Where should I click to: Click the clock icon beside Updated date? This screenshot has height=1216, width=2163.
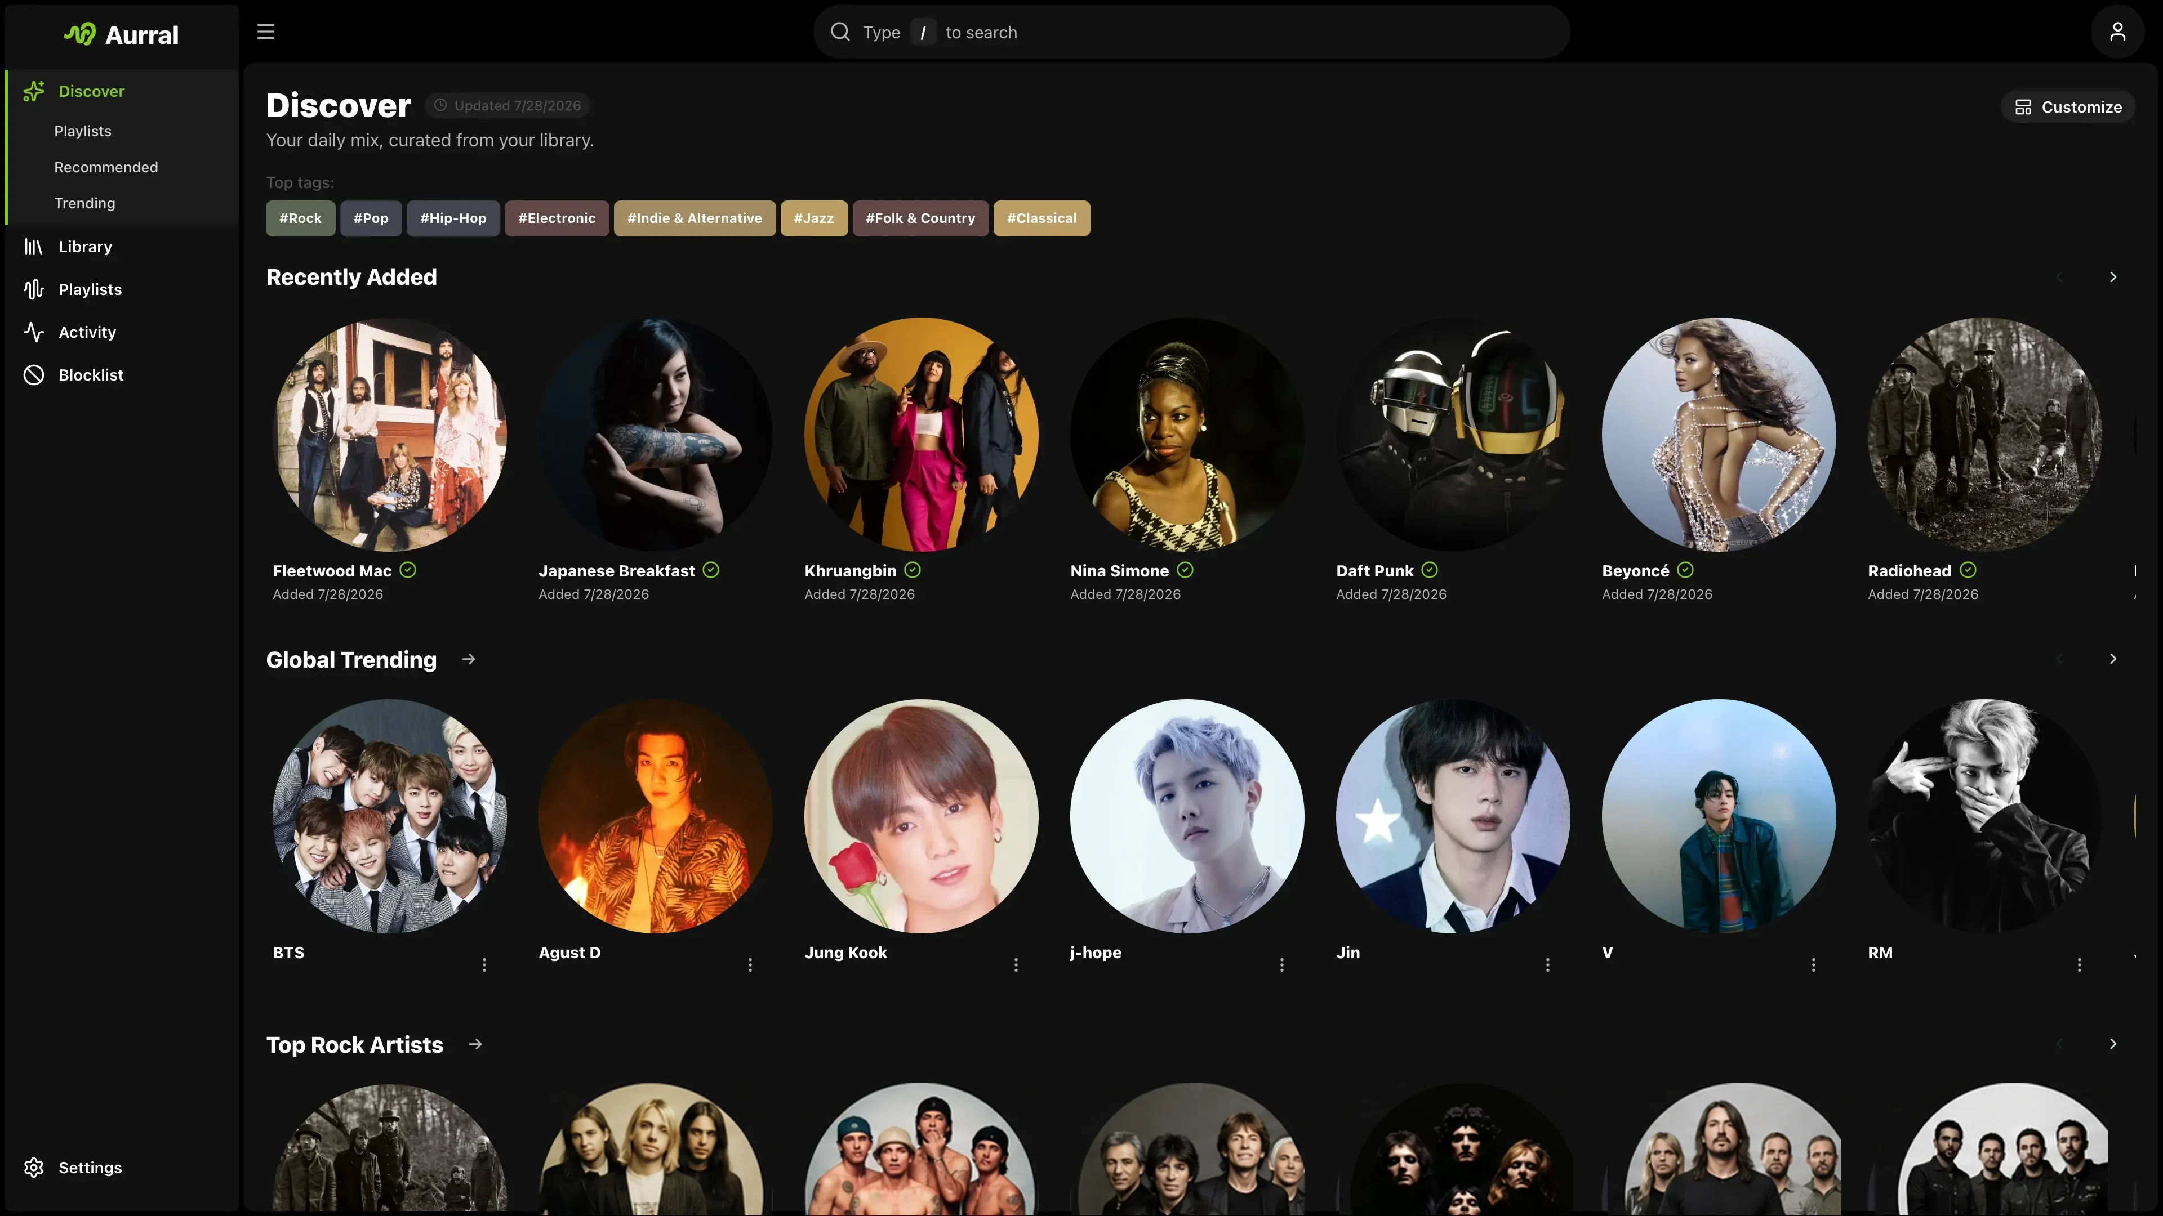click(440, 105)
